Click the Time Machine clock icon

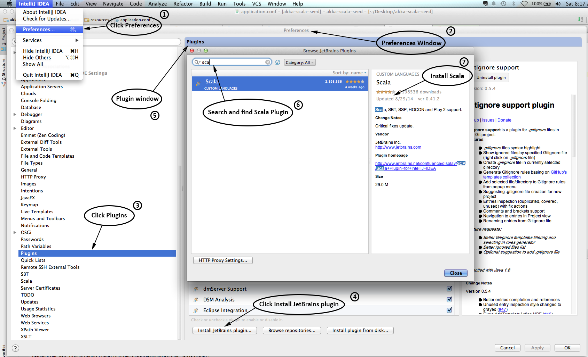(x=503, y=4)
